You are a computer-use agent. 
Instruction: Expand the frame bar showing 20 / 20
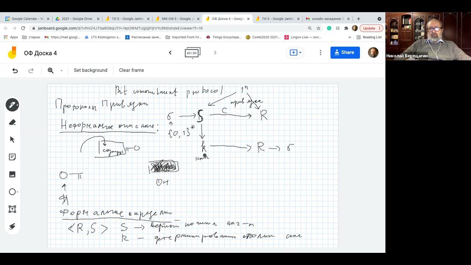192,53
